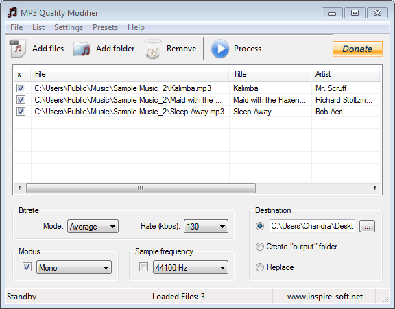Open the Presets menu
This screenshot has height=309, width=395.
(x=105, y=27)
